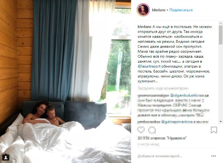Click bledans username at the caption start
223x163 pixels.
point(144,27)
